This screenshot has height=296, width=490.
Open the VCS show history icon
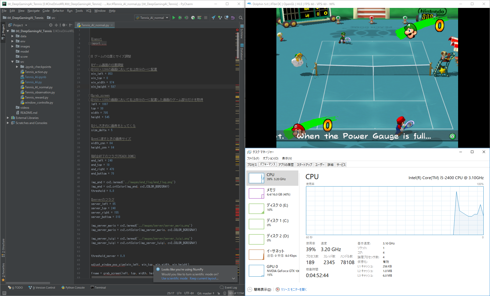tap(226, 18)
